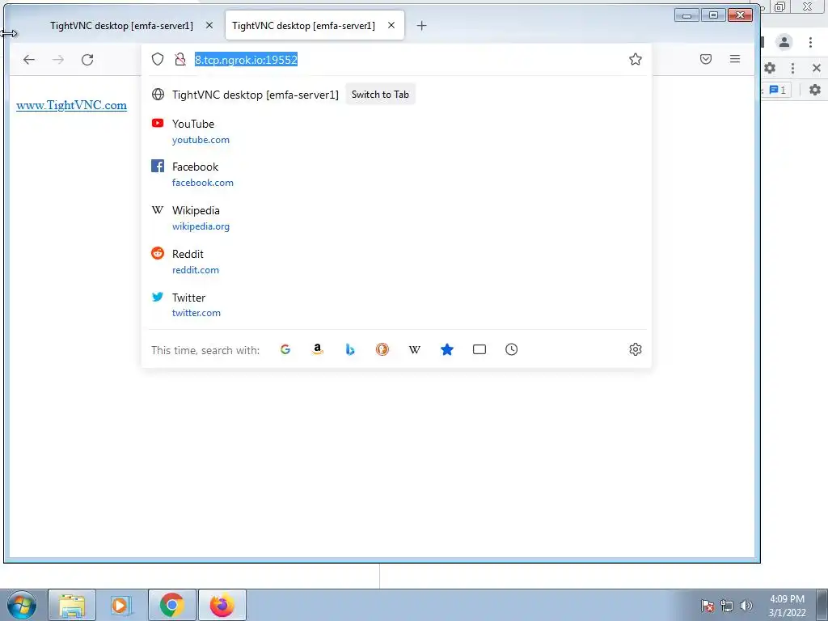Search this time with Amazon

click(317, 349)
